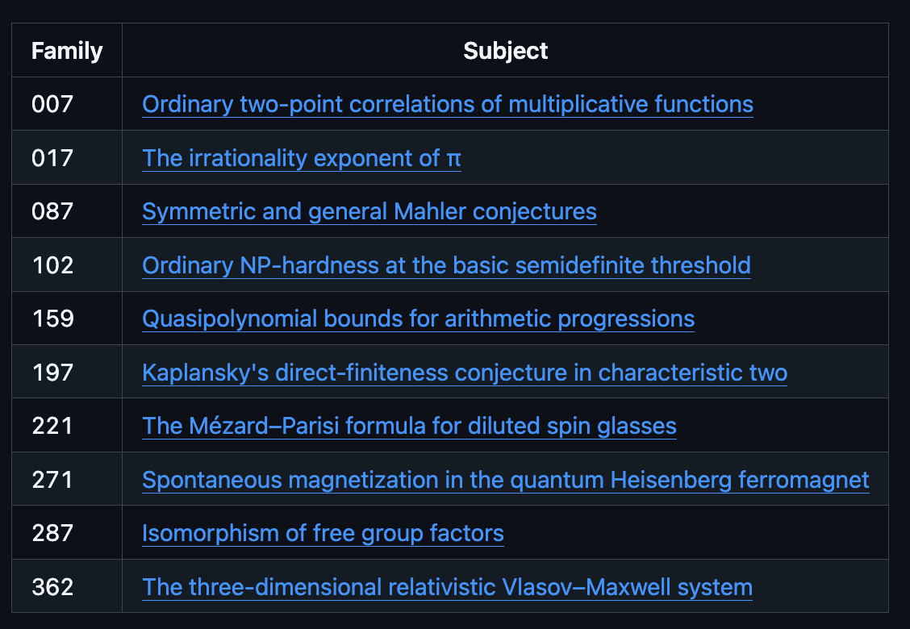910x629 pixels.
Task: Select family number 159 cell
Action: click(x=67, y=319)
